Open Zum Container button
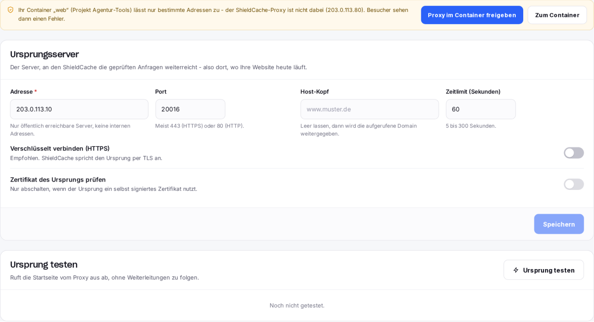Viewport: 594px width, 322px height. 557,15
